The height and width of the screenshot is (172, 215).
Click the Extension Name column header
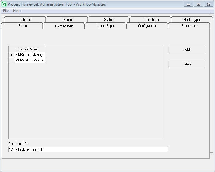point(27,49)
